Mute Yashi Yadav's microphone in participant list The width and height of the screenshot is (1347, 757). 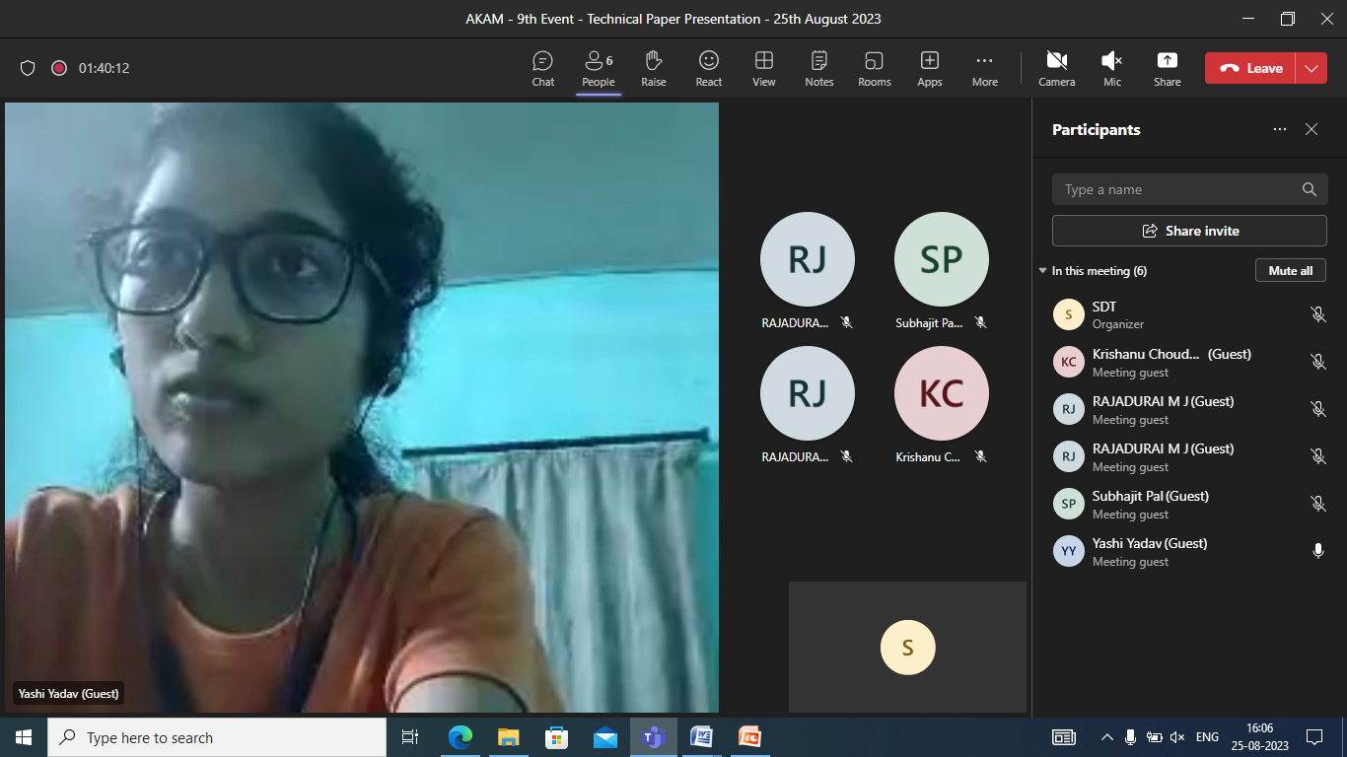click(1317, 551)
